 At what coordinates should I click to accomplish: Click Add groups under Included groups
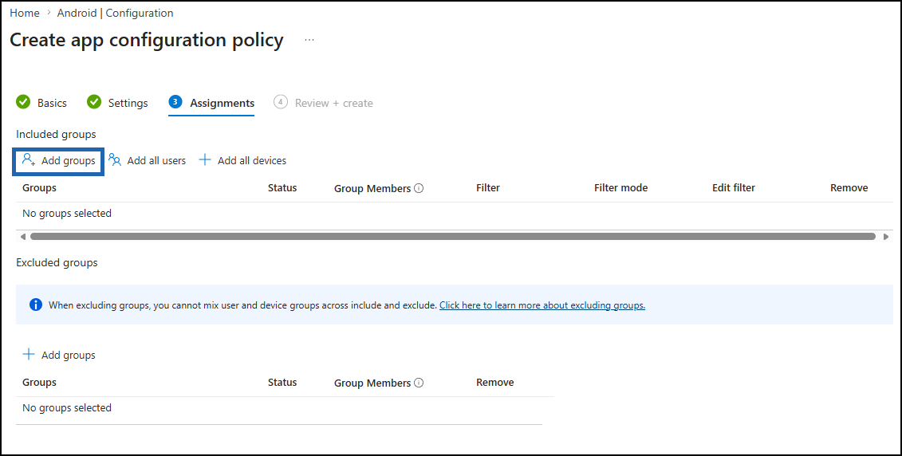click(x=58, y=161)
